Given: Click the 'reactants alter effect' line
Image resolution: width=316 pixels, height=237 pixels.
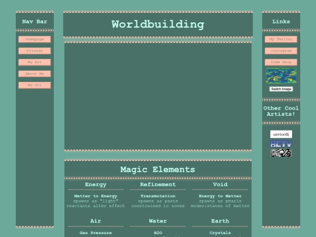Looking at the screenshot, I should pyautogui.click(x=96, y=206).
